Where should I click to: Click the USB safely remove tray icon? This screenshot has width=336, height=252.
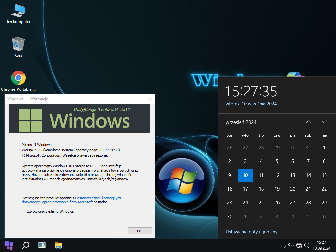[283, 245]
